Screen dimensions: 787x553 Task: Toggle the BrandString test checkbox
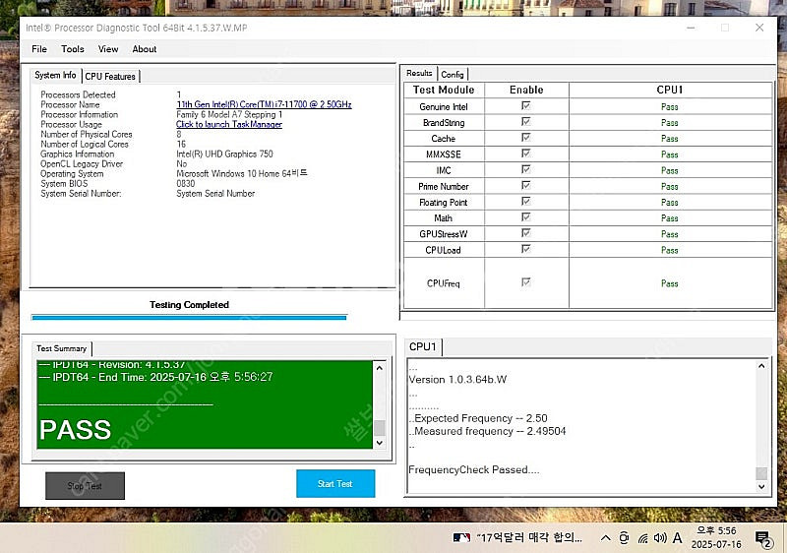pyautogui.click(x=526, y=122)
